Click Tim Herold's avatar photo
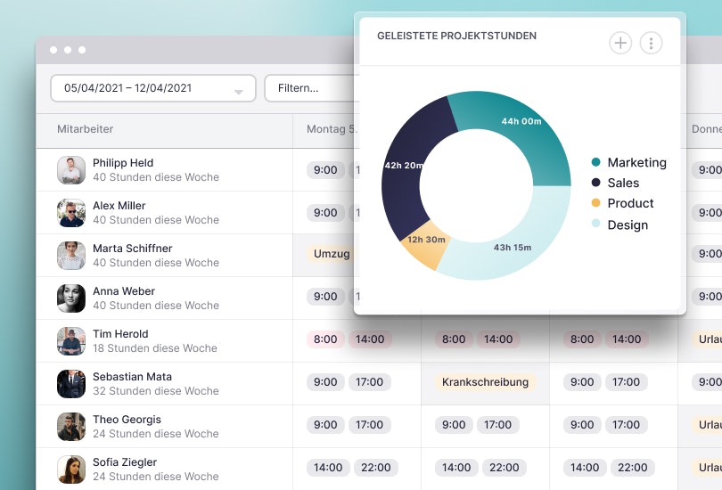The width and height of the screenshot is (722, 490). (71, 341)
